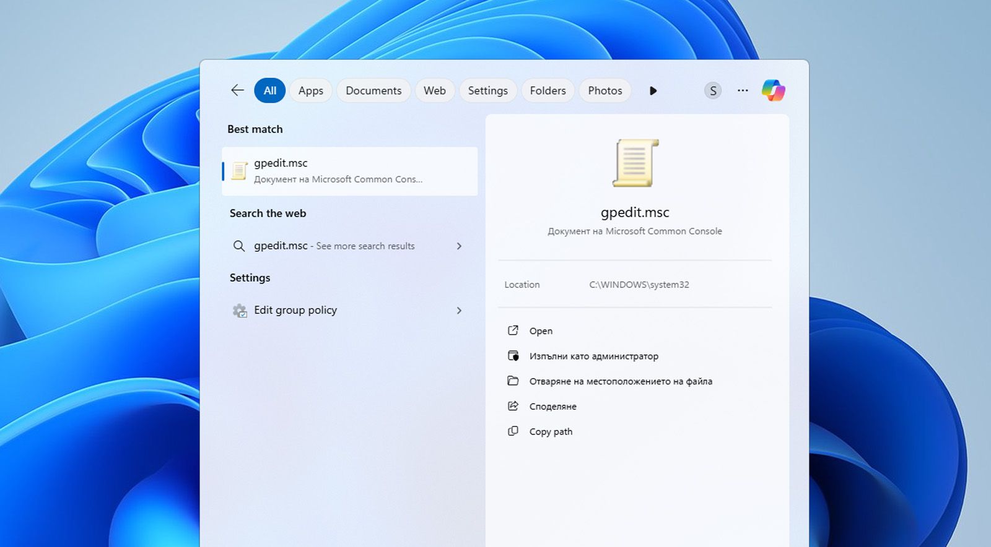Switch to the Settings filter tab
The height and width of the screenshot is (547, 991).
(488, 90)
